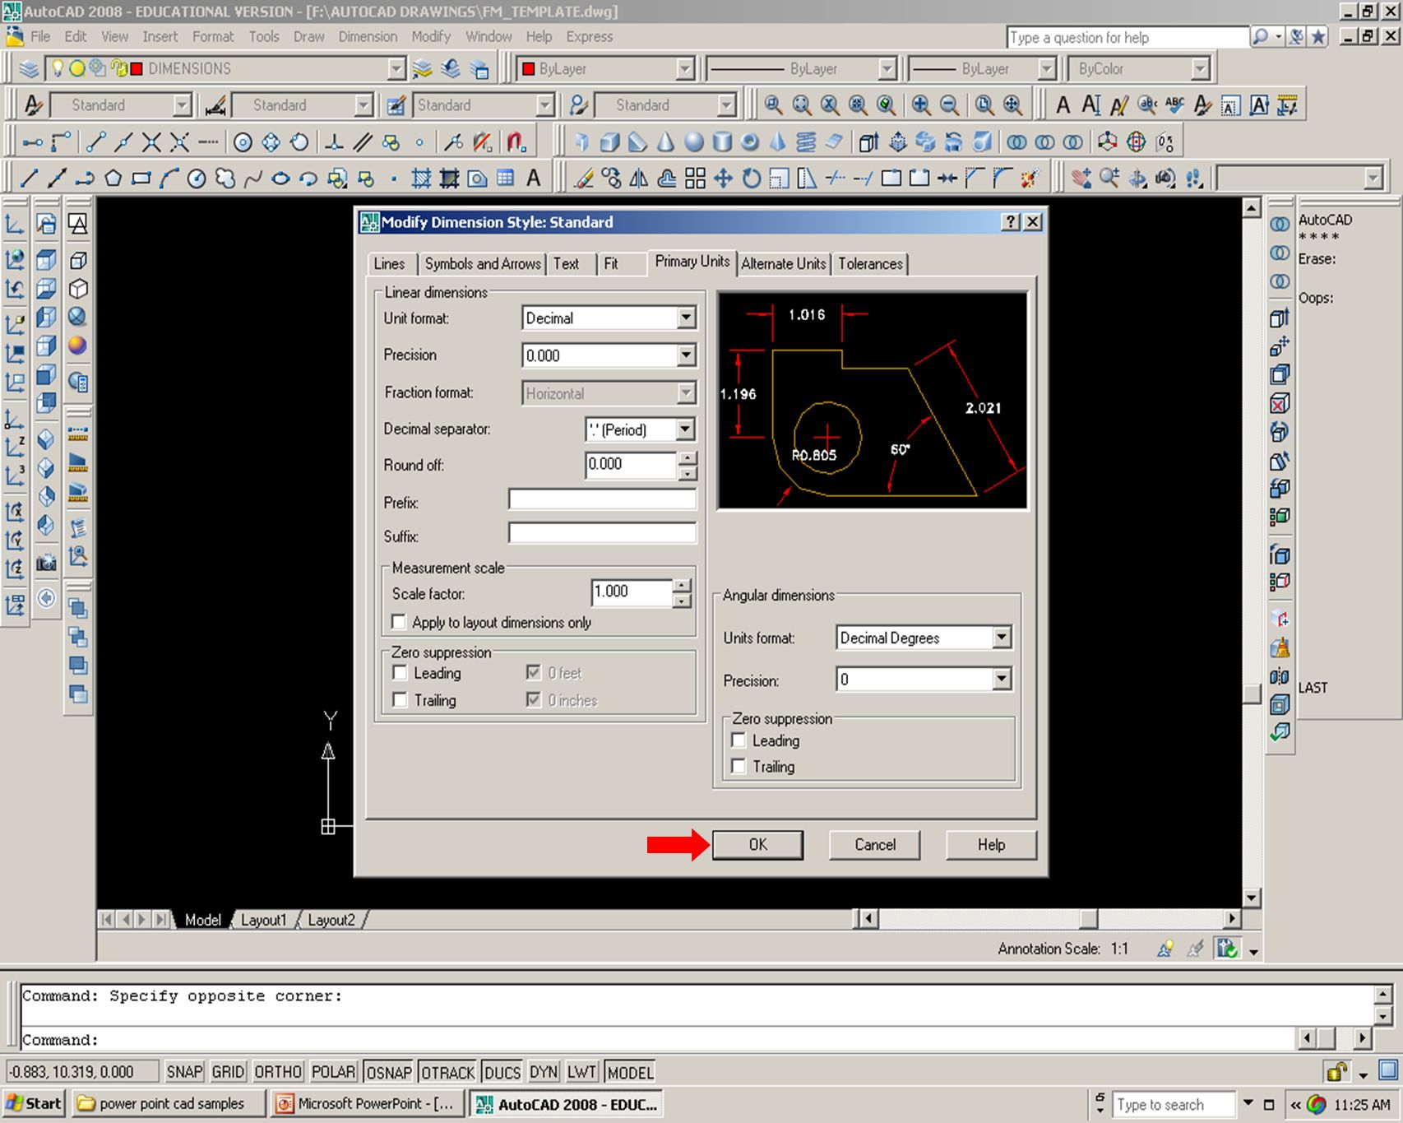Expand the DIMENSIONS layer dropdown

(x=397, y=69)
